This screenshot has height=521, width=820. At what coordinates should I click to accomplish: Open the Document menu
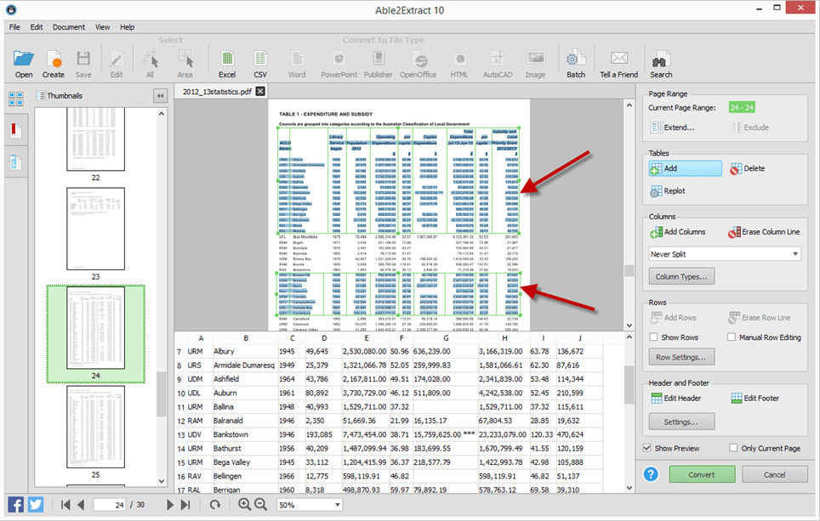click(69, 27)
